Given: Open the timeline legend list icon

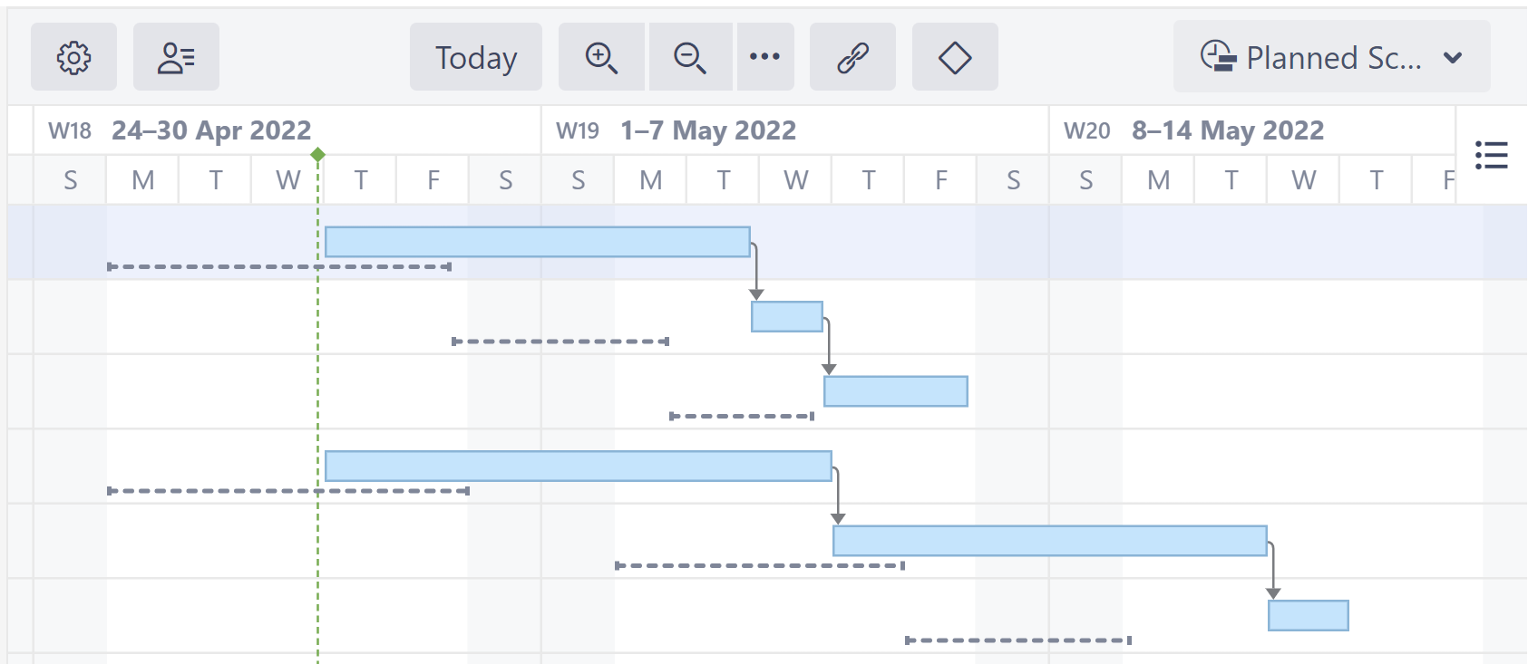Looking at the screenshot, I should pos(1494,155).
